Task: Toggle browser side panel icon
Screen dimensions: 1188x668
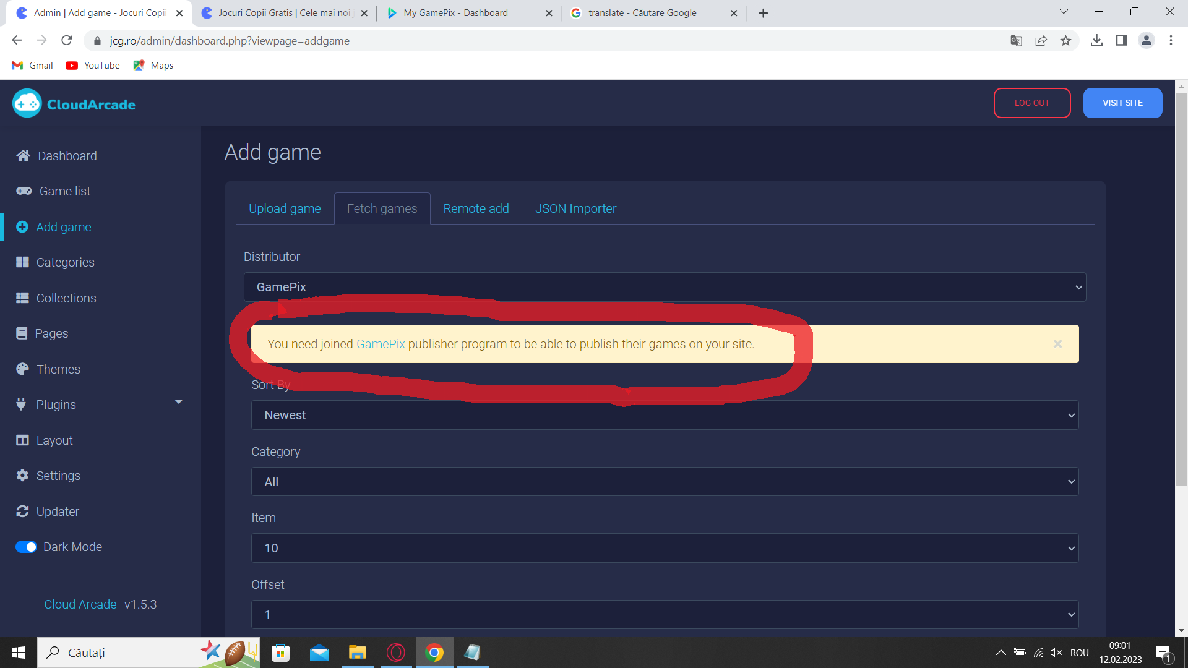Action: (x=1121, y=41)
